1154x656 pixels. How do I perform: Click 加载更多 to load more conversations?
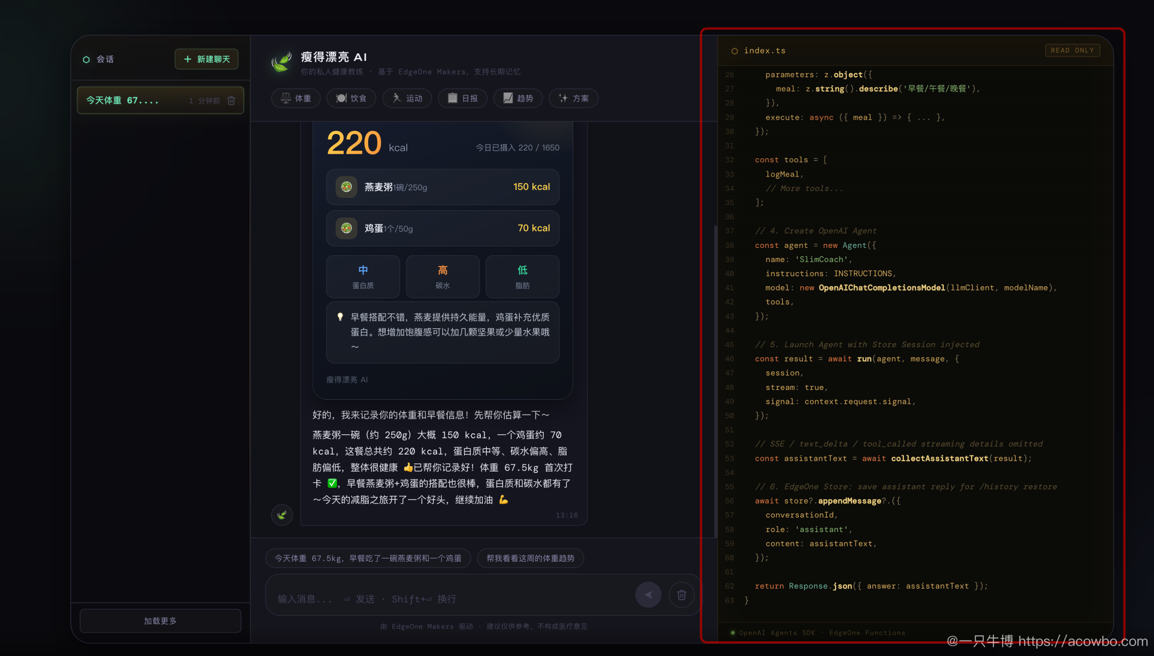160,621
